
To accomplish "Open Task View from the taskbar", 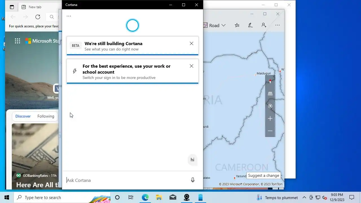I will click(x=131, y=197).
